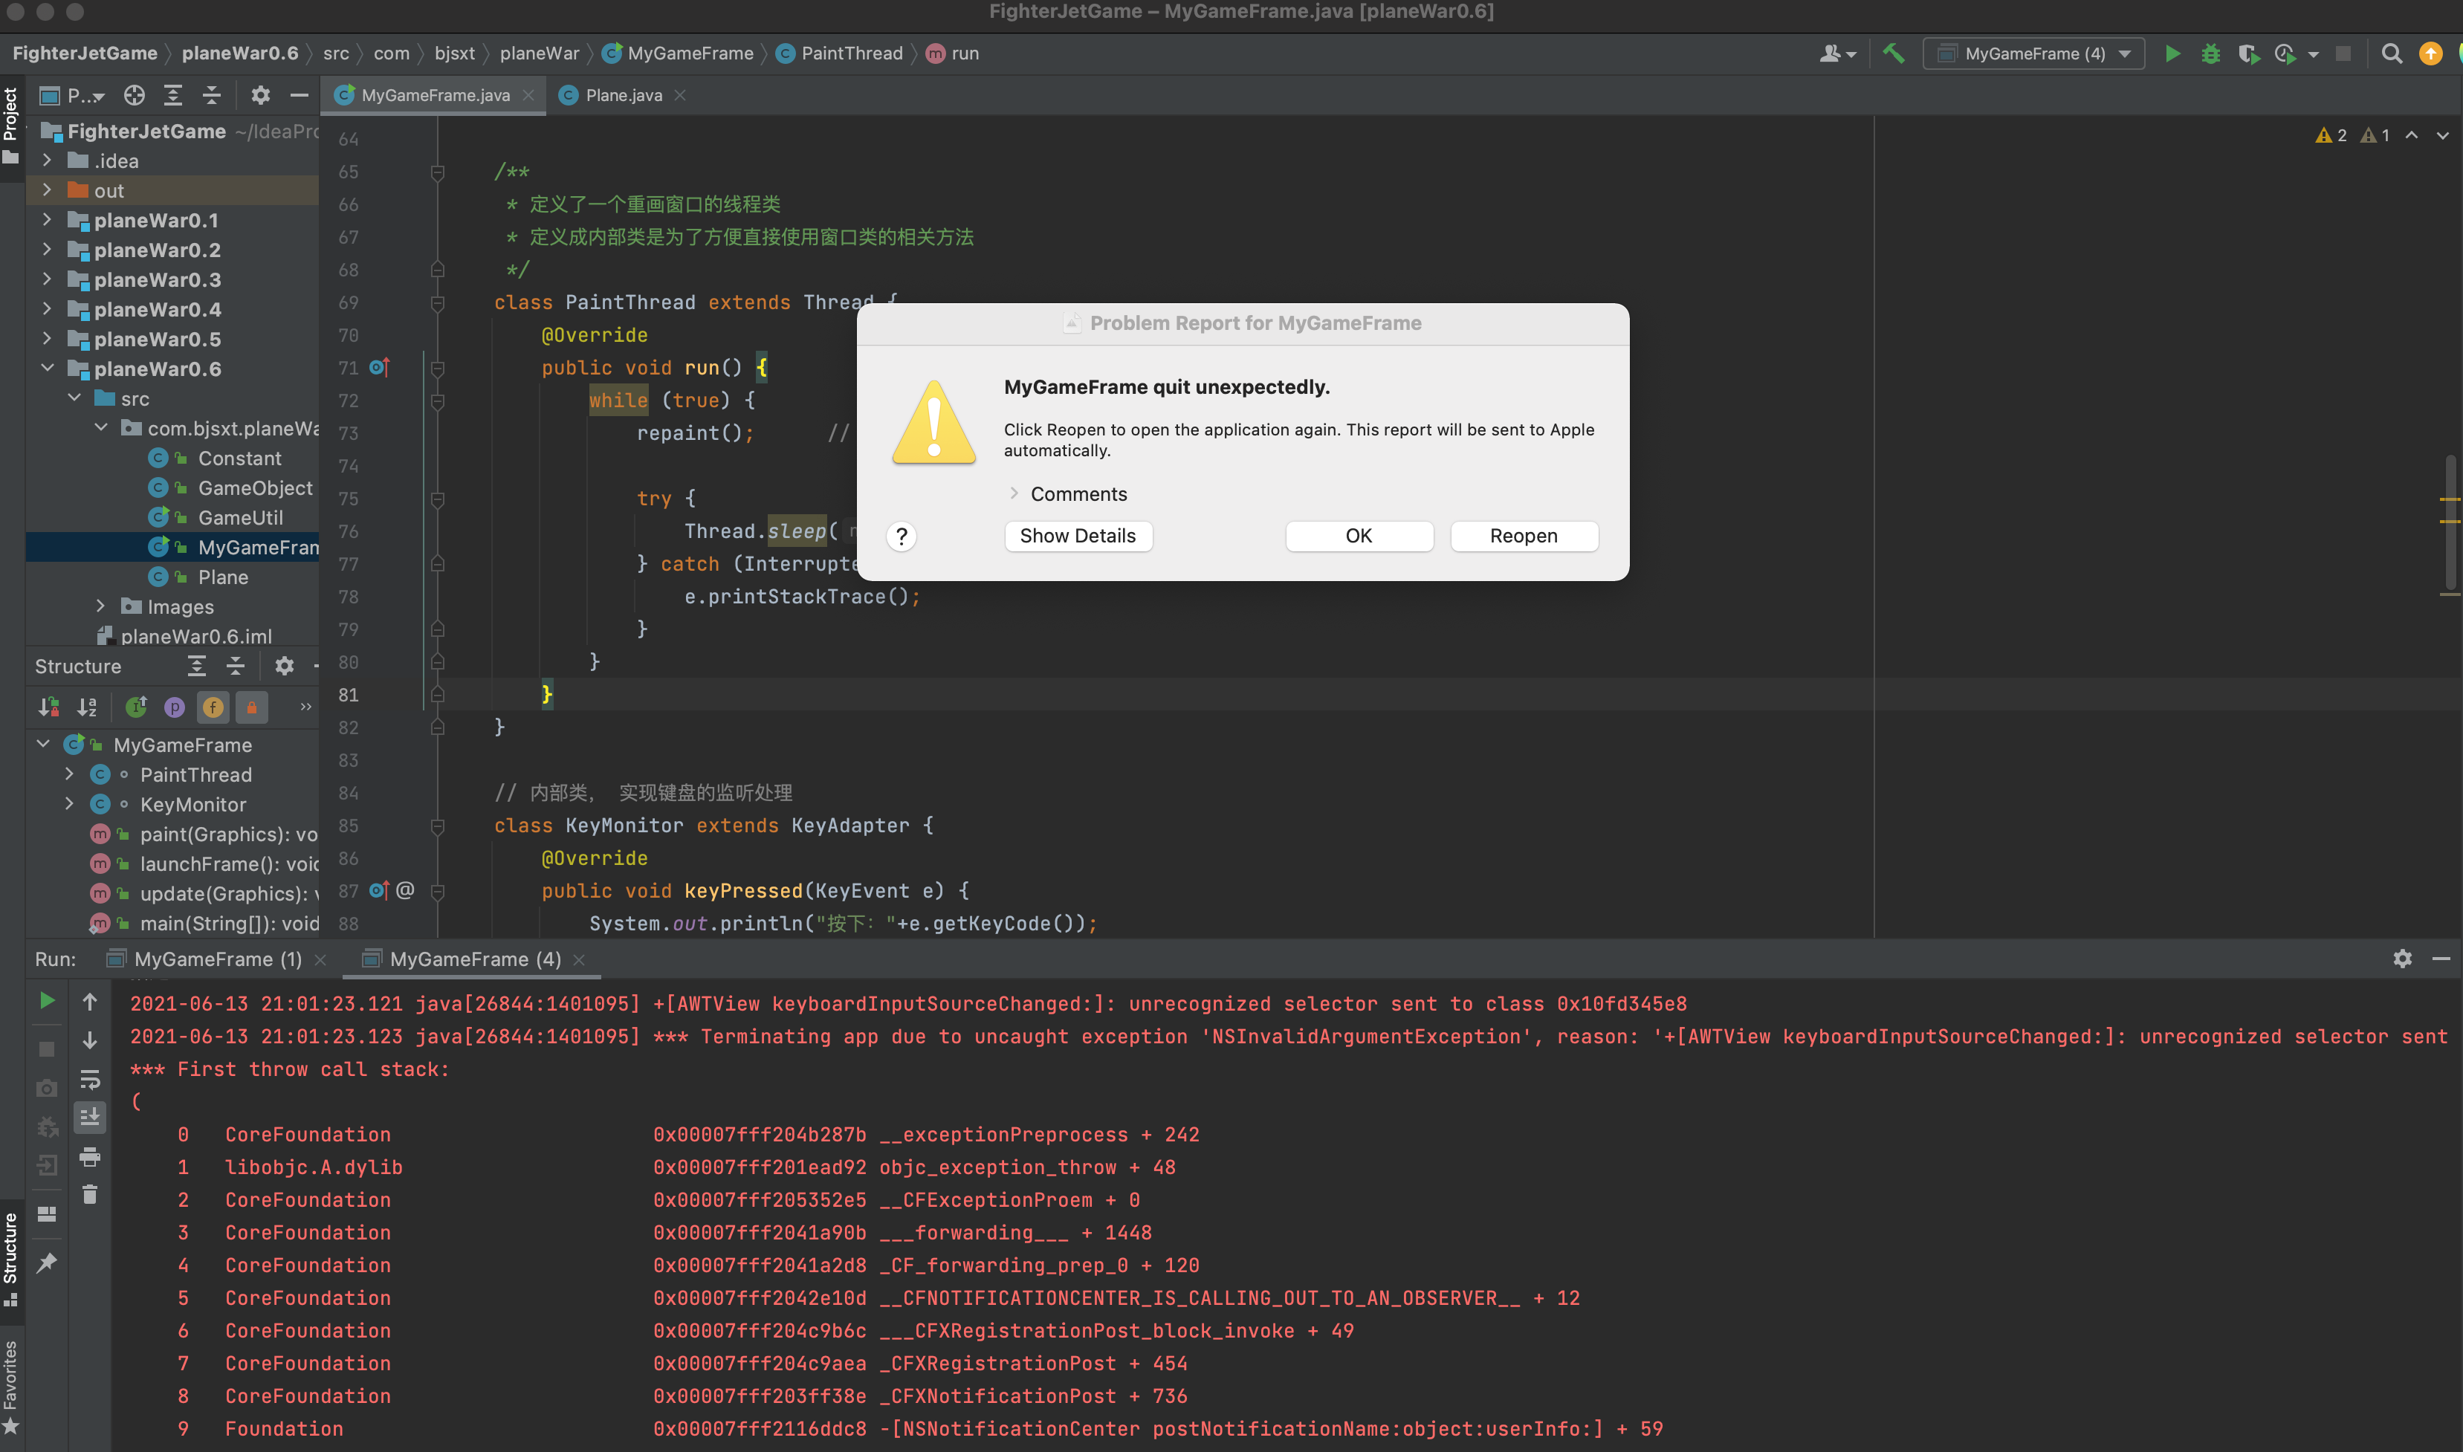This screenshot has height=1452, width=2463.
Task: Expand KeyMonitor in Structure tree
Action: point(68,803)
